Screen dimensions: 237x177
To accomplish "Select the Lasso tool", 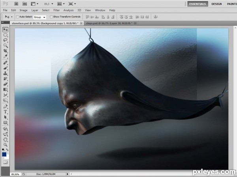I will point(6,40).
